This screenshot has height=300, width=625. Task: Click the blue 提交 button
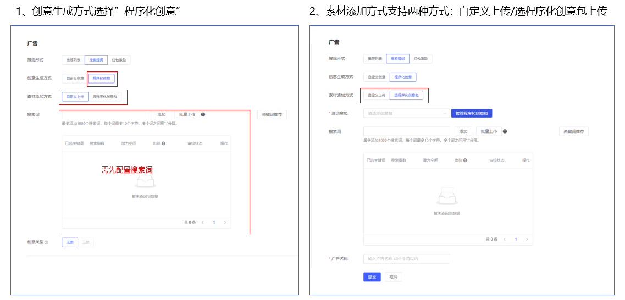coord(372,277)
